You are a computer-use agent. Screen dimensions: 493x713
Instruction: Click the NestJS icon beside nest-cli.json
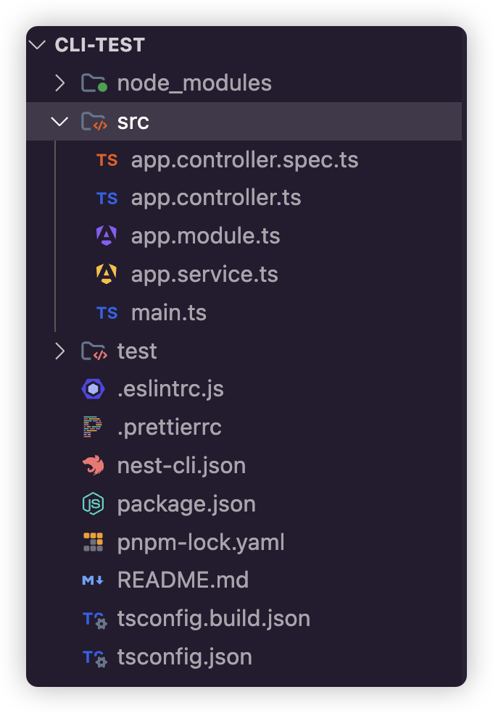coord(93,465)
